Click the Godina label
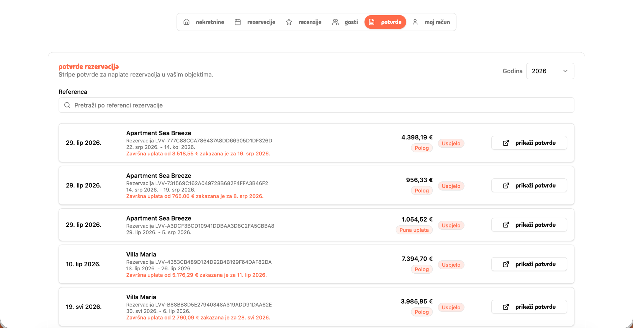 point(512,71)
